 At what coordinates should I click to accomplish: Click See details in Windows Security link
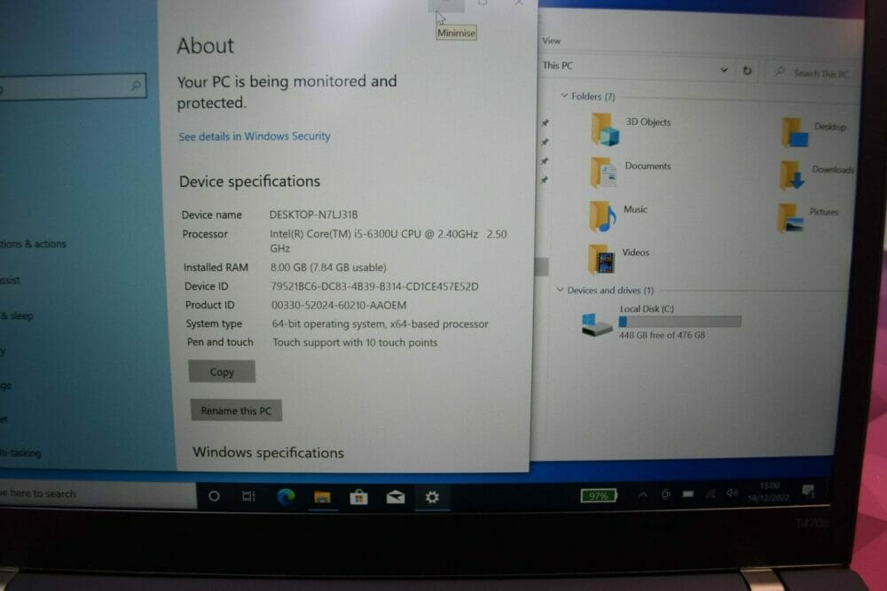coord(255,136)
